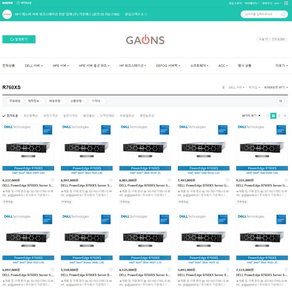Expand the 상품유형 filter dropdown

pos(77,101)
